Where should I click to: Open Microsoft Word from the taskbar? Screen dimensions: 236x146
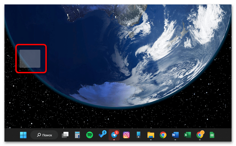tap(175, 135)
